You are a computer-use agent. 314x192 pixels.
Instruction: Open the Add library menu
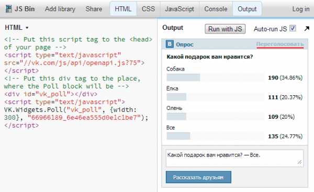[x=60, y=9]
